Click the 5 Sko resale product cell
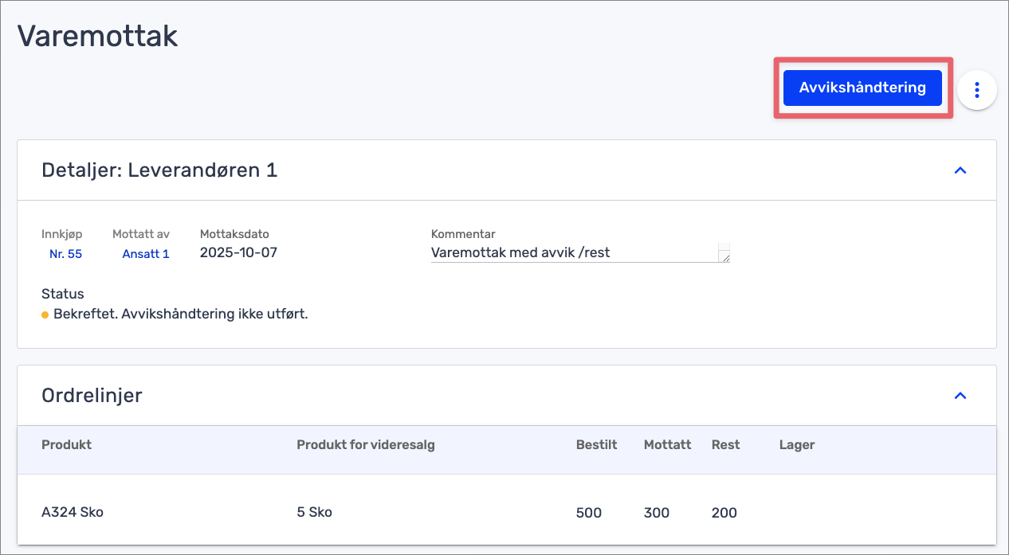Viewport: 1009px width, 555px height. point(314,512)
